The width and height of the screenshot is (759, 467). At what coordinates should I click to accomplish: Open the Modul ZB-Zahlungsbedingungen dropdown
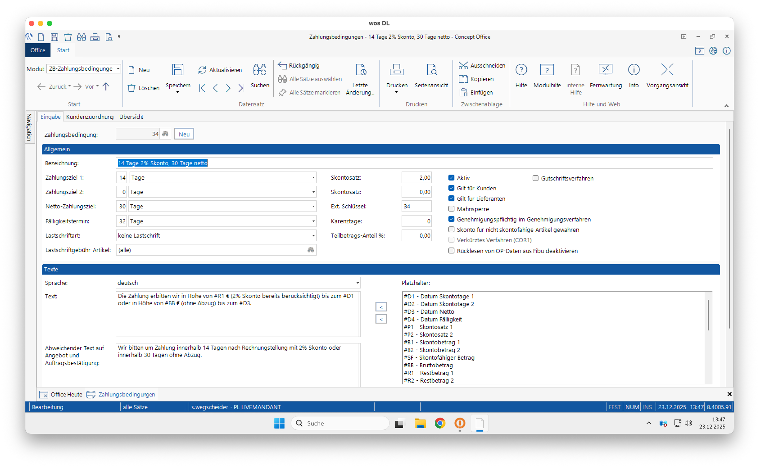pyautogui.click(x=118, y=69)
